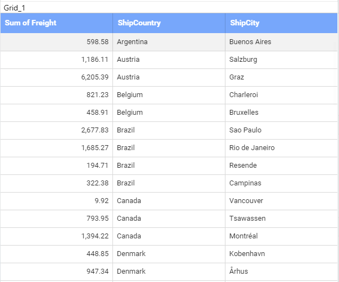Viewport: 339px width, 282px height.
Task: Select freight value 6,205.39
Action: (95, 77)
